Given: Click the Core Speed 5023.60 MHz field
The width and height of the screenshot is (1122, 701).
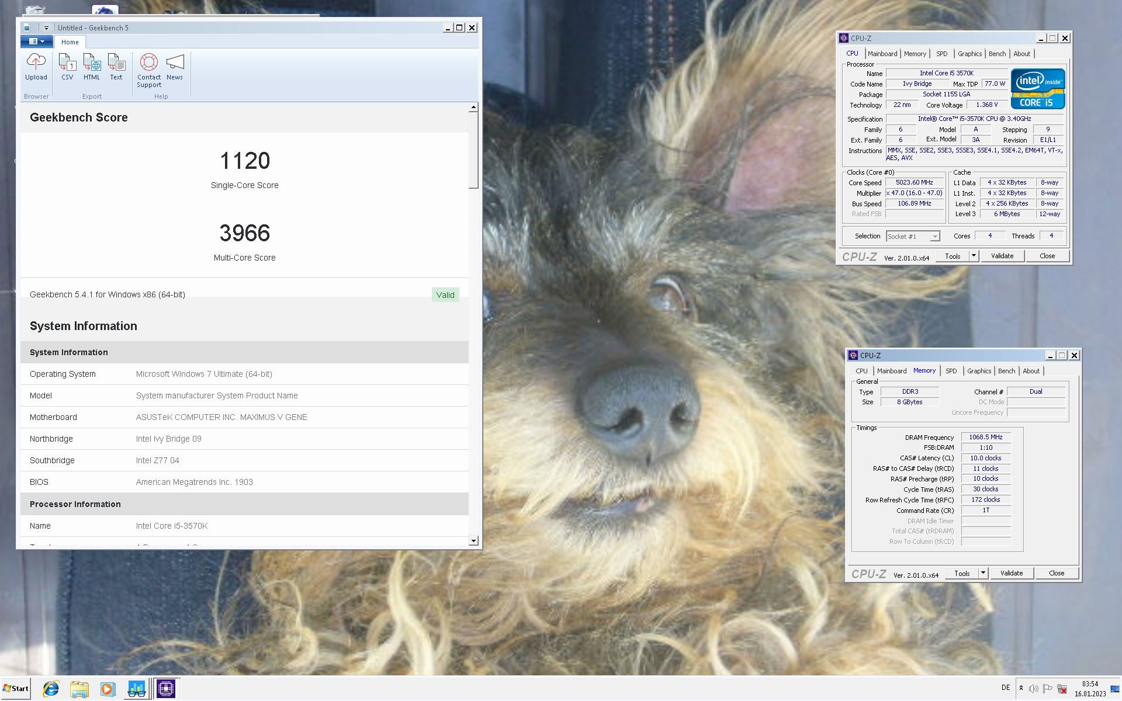Looking at the screenshot, I should 915,183.
